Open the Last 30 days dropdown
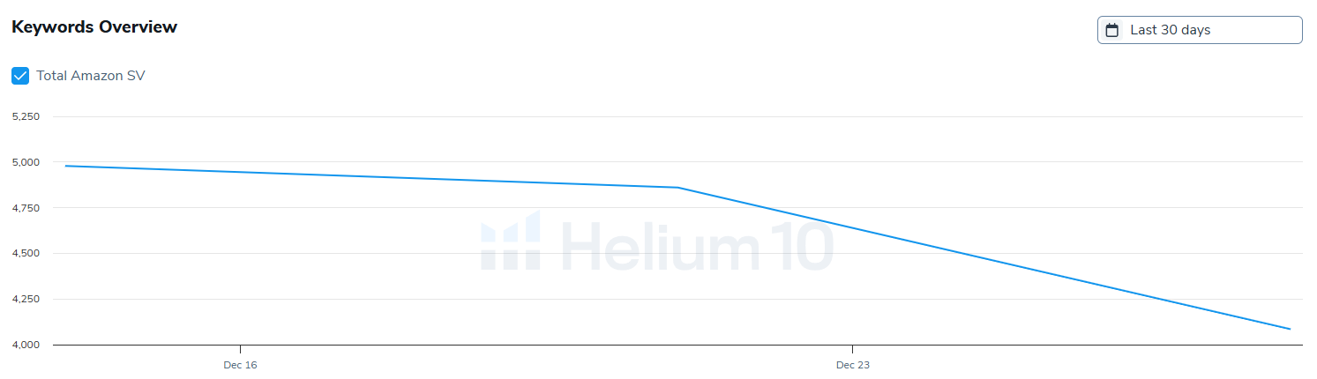Image resolution: width=1317 pixels, height=379 pixels. (1200, 30)
